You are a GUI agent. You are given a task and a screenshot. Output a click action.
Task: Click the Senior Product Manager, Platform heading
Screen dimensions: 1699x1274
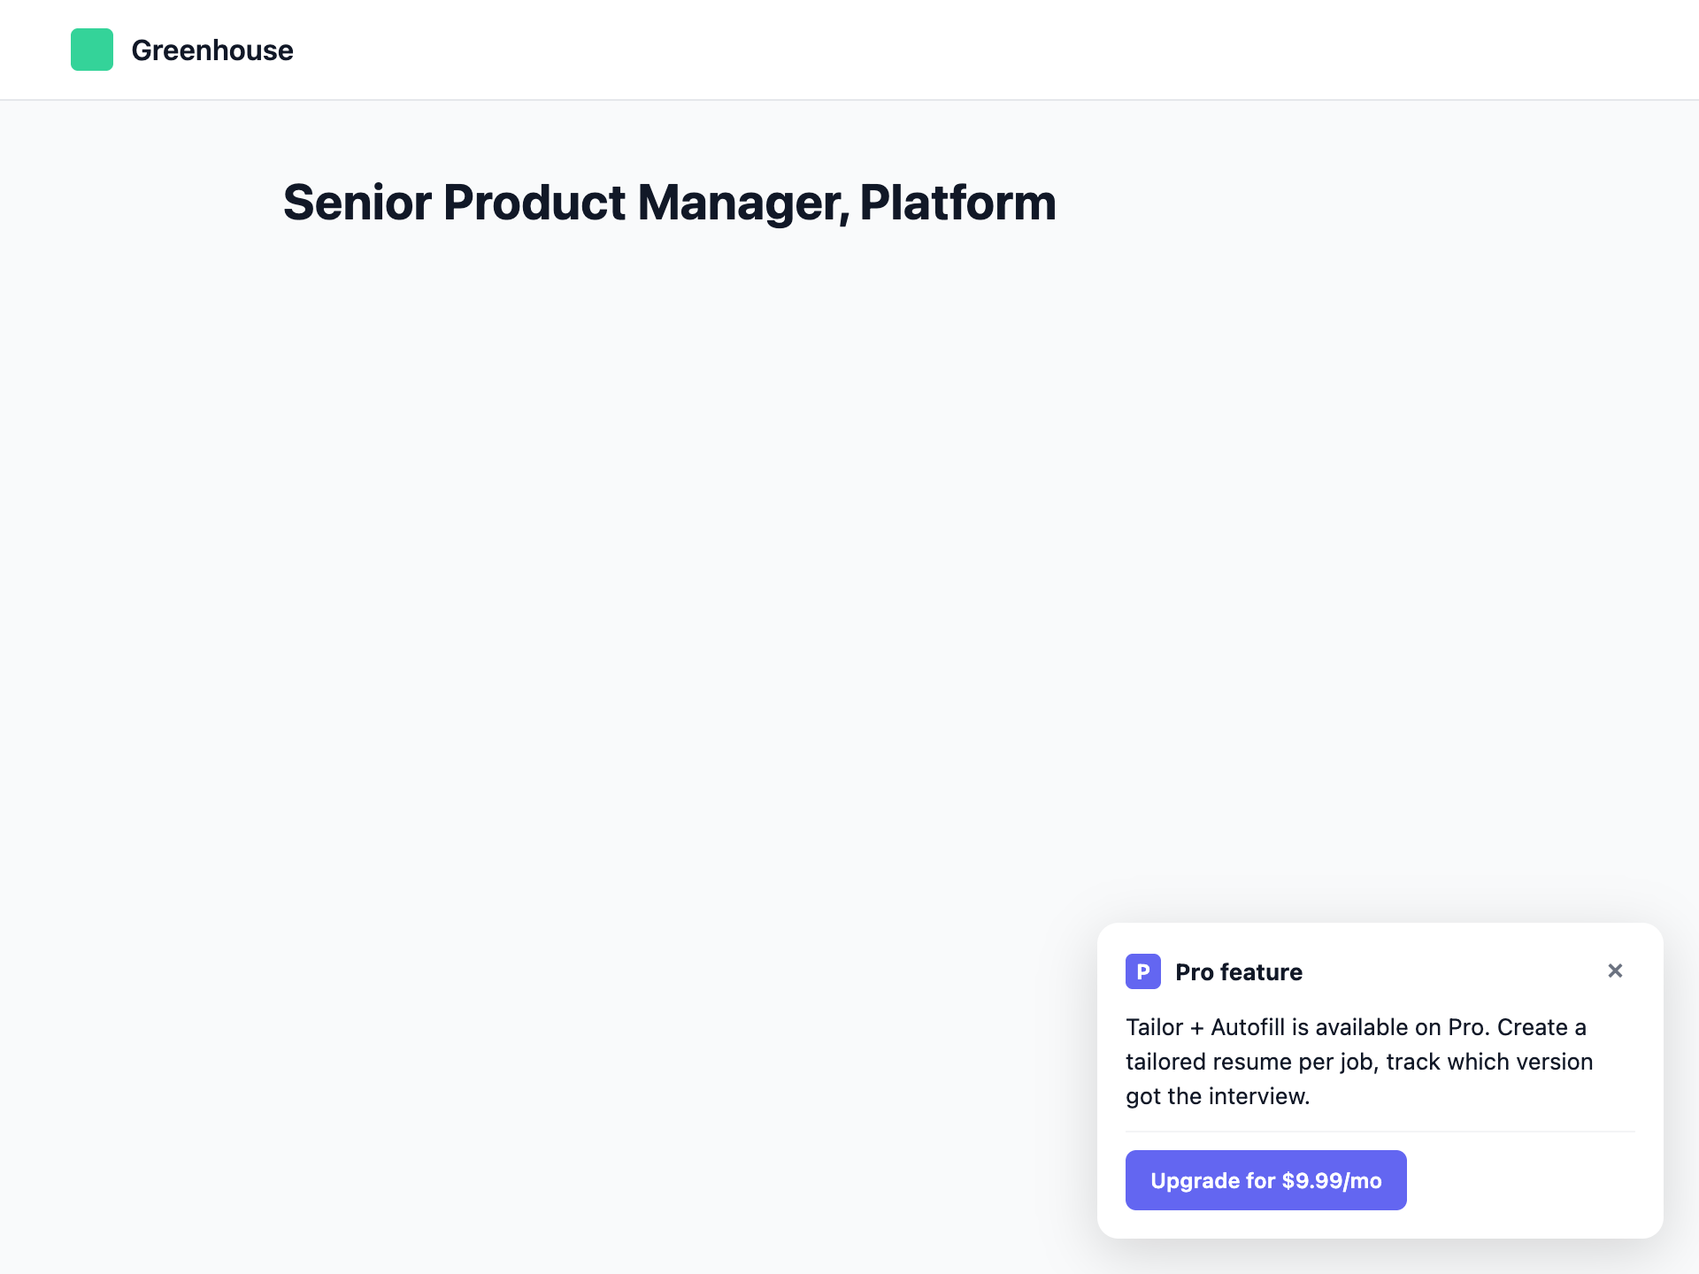[x=669, y=202]
